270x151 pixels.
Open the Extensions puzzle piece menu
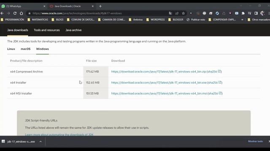click(x=243, y=13)
